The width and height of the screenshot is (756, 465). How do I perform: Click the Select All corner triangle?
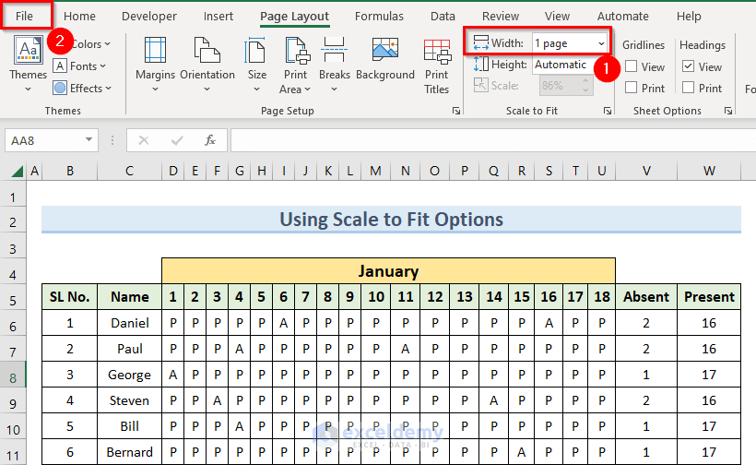point(18,172)
